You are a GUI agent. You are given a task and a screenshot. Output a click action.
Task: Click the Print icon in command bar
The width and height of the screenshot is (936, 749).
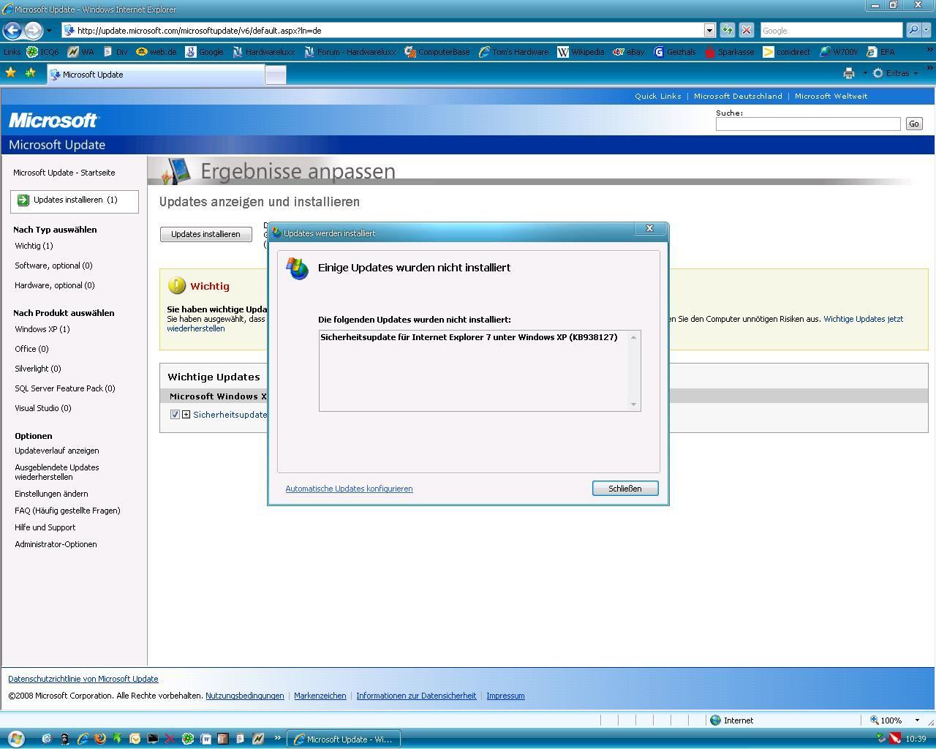(848, 73)
